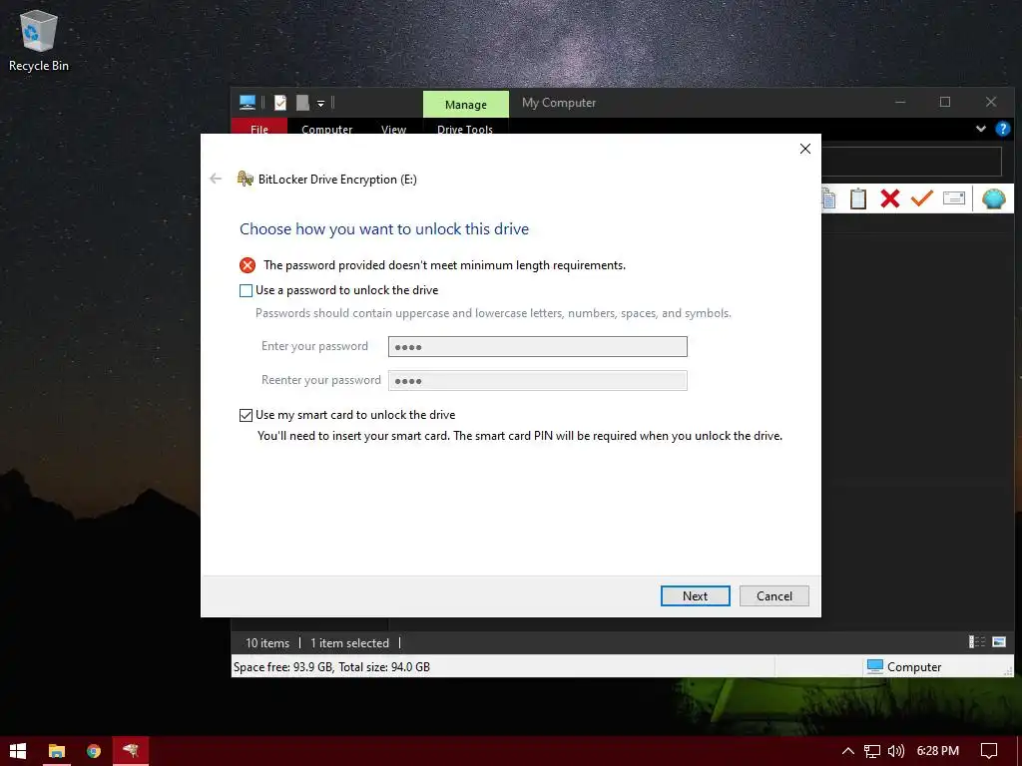Open the Computer ribbon tab
1022x766 pixels.
tap(326, 128)
